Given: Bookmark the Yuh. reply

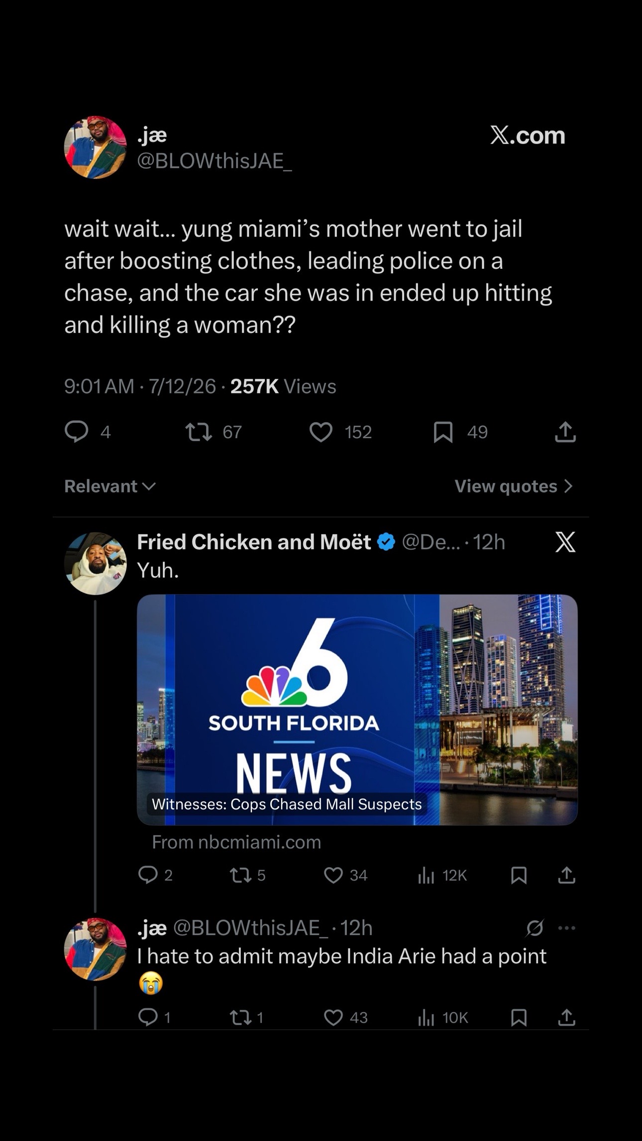Looking at the screenshot, I should pos(519,875).
